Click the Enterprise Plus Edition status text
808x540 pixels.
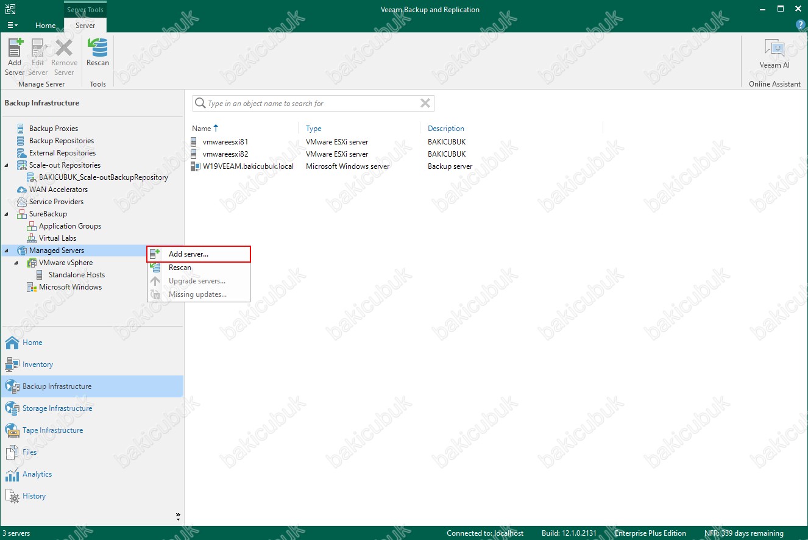pos(650,533)
